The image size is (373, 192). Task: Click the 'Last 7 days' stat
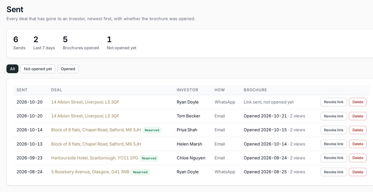pos(44,43)
